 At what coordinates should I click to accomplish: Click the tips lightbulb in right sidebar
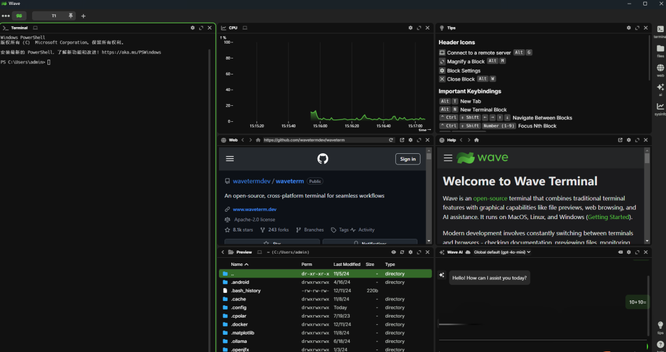(x=660, y=326)
